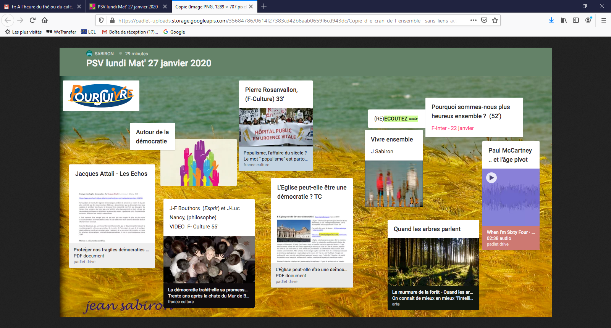The image size is (611, 328).
Task: Open the Google bookmark
Action: (174, 32)
